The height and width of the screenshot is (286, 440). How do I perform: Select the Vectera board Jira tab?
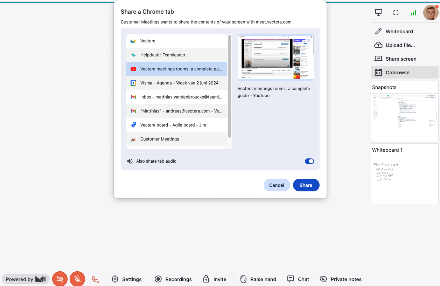177,125
